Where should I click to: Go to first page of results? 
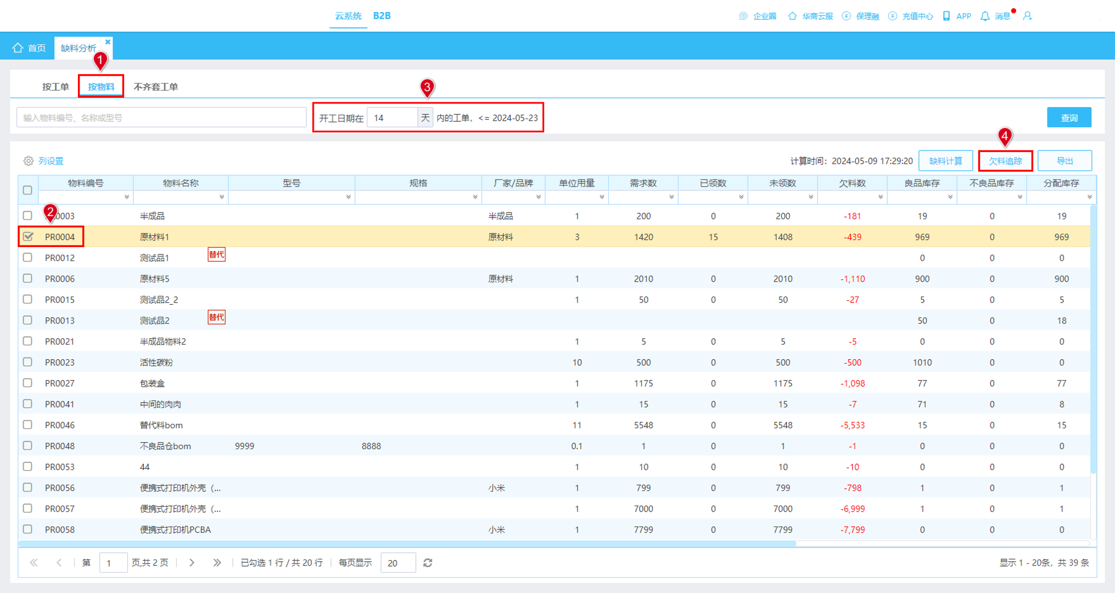pyautogui.click(x=33, y=563)
